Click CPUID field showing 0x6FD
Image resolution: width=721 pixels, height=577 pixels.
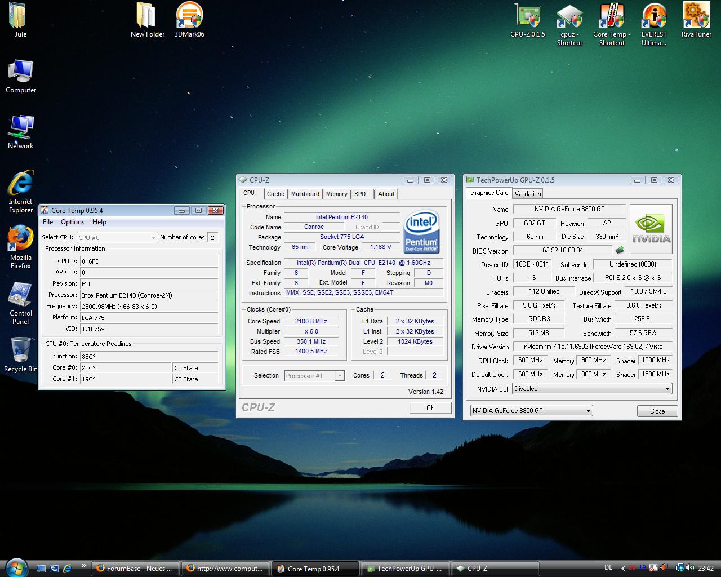coord(149,261)
